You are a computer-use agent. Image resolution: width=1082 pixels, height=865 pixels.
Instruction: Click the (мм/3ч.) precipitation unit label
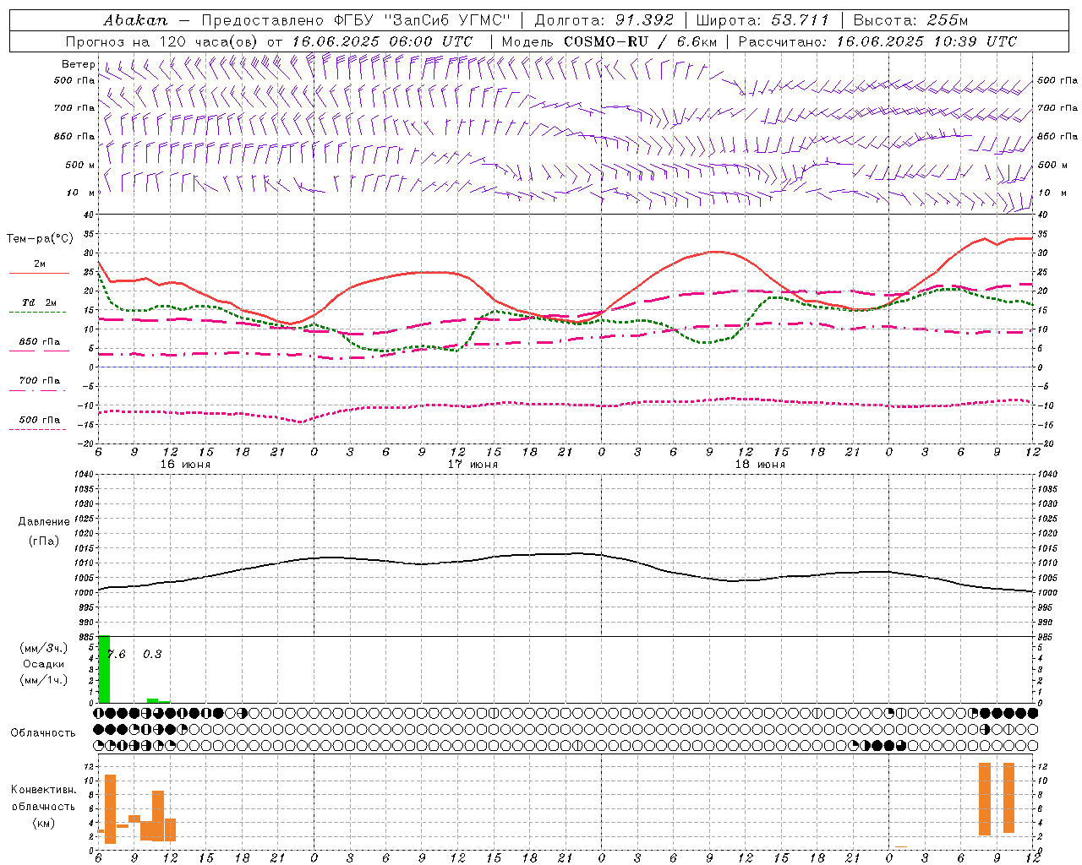tap(44, 649)
